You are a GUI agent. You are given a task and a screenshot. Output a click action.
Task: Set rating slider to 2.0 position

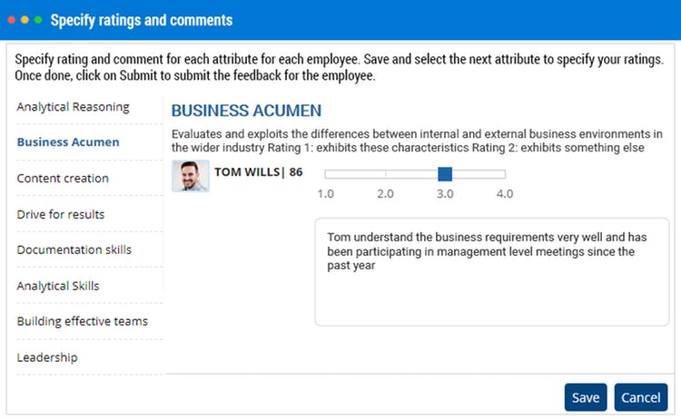(385, 173)
